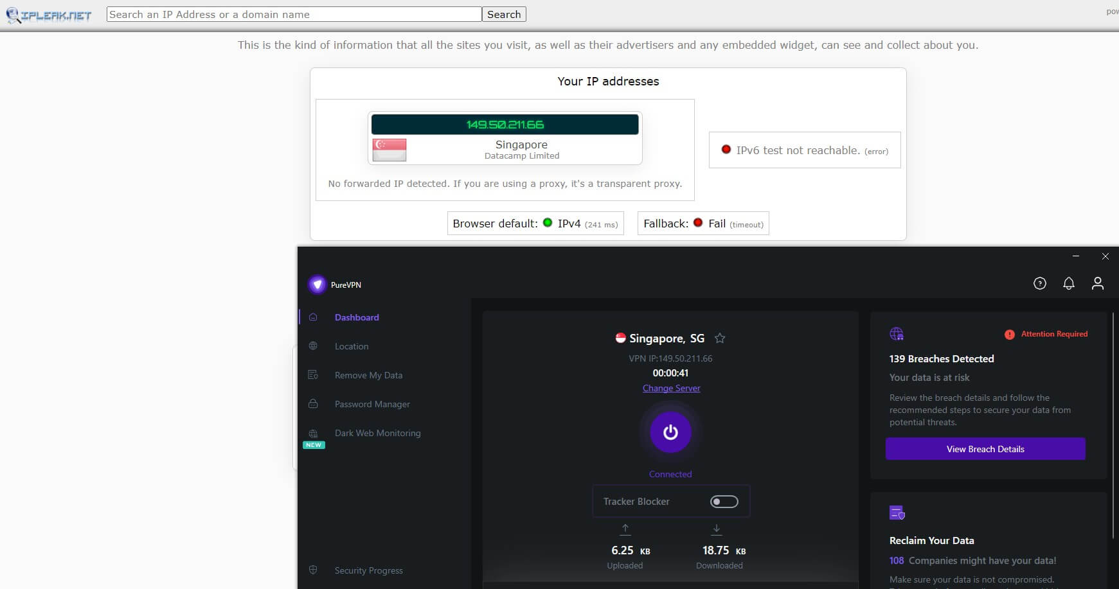Select Remove My Data in sidebar
1119x589 pixels.
368,375
